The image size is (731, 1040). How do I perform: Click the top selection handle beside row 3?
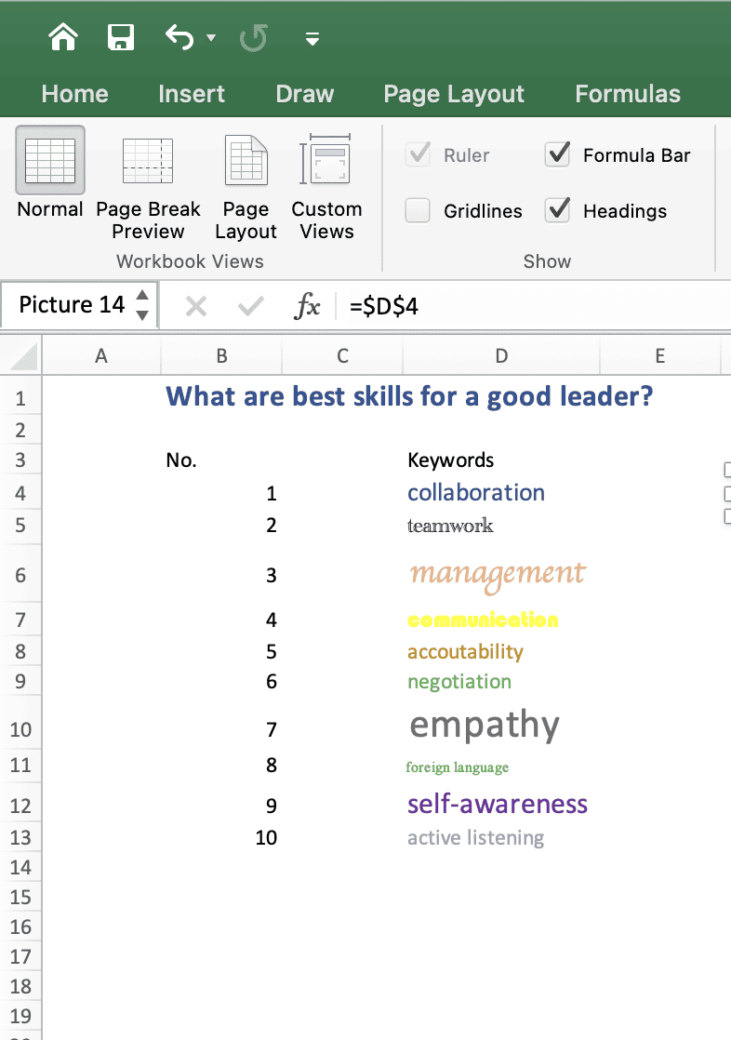coord(727,470)
